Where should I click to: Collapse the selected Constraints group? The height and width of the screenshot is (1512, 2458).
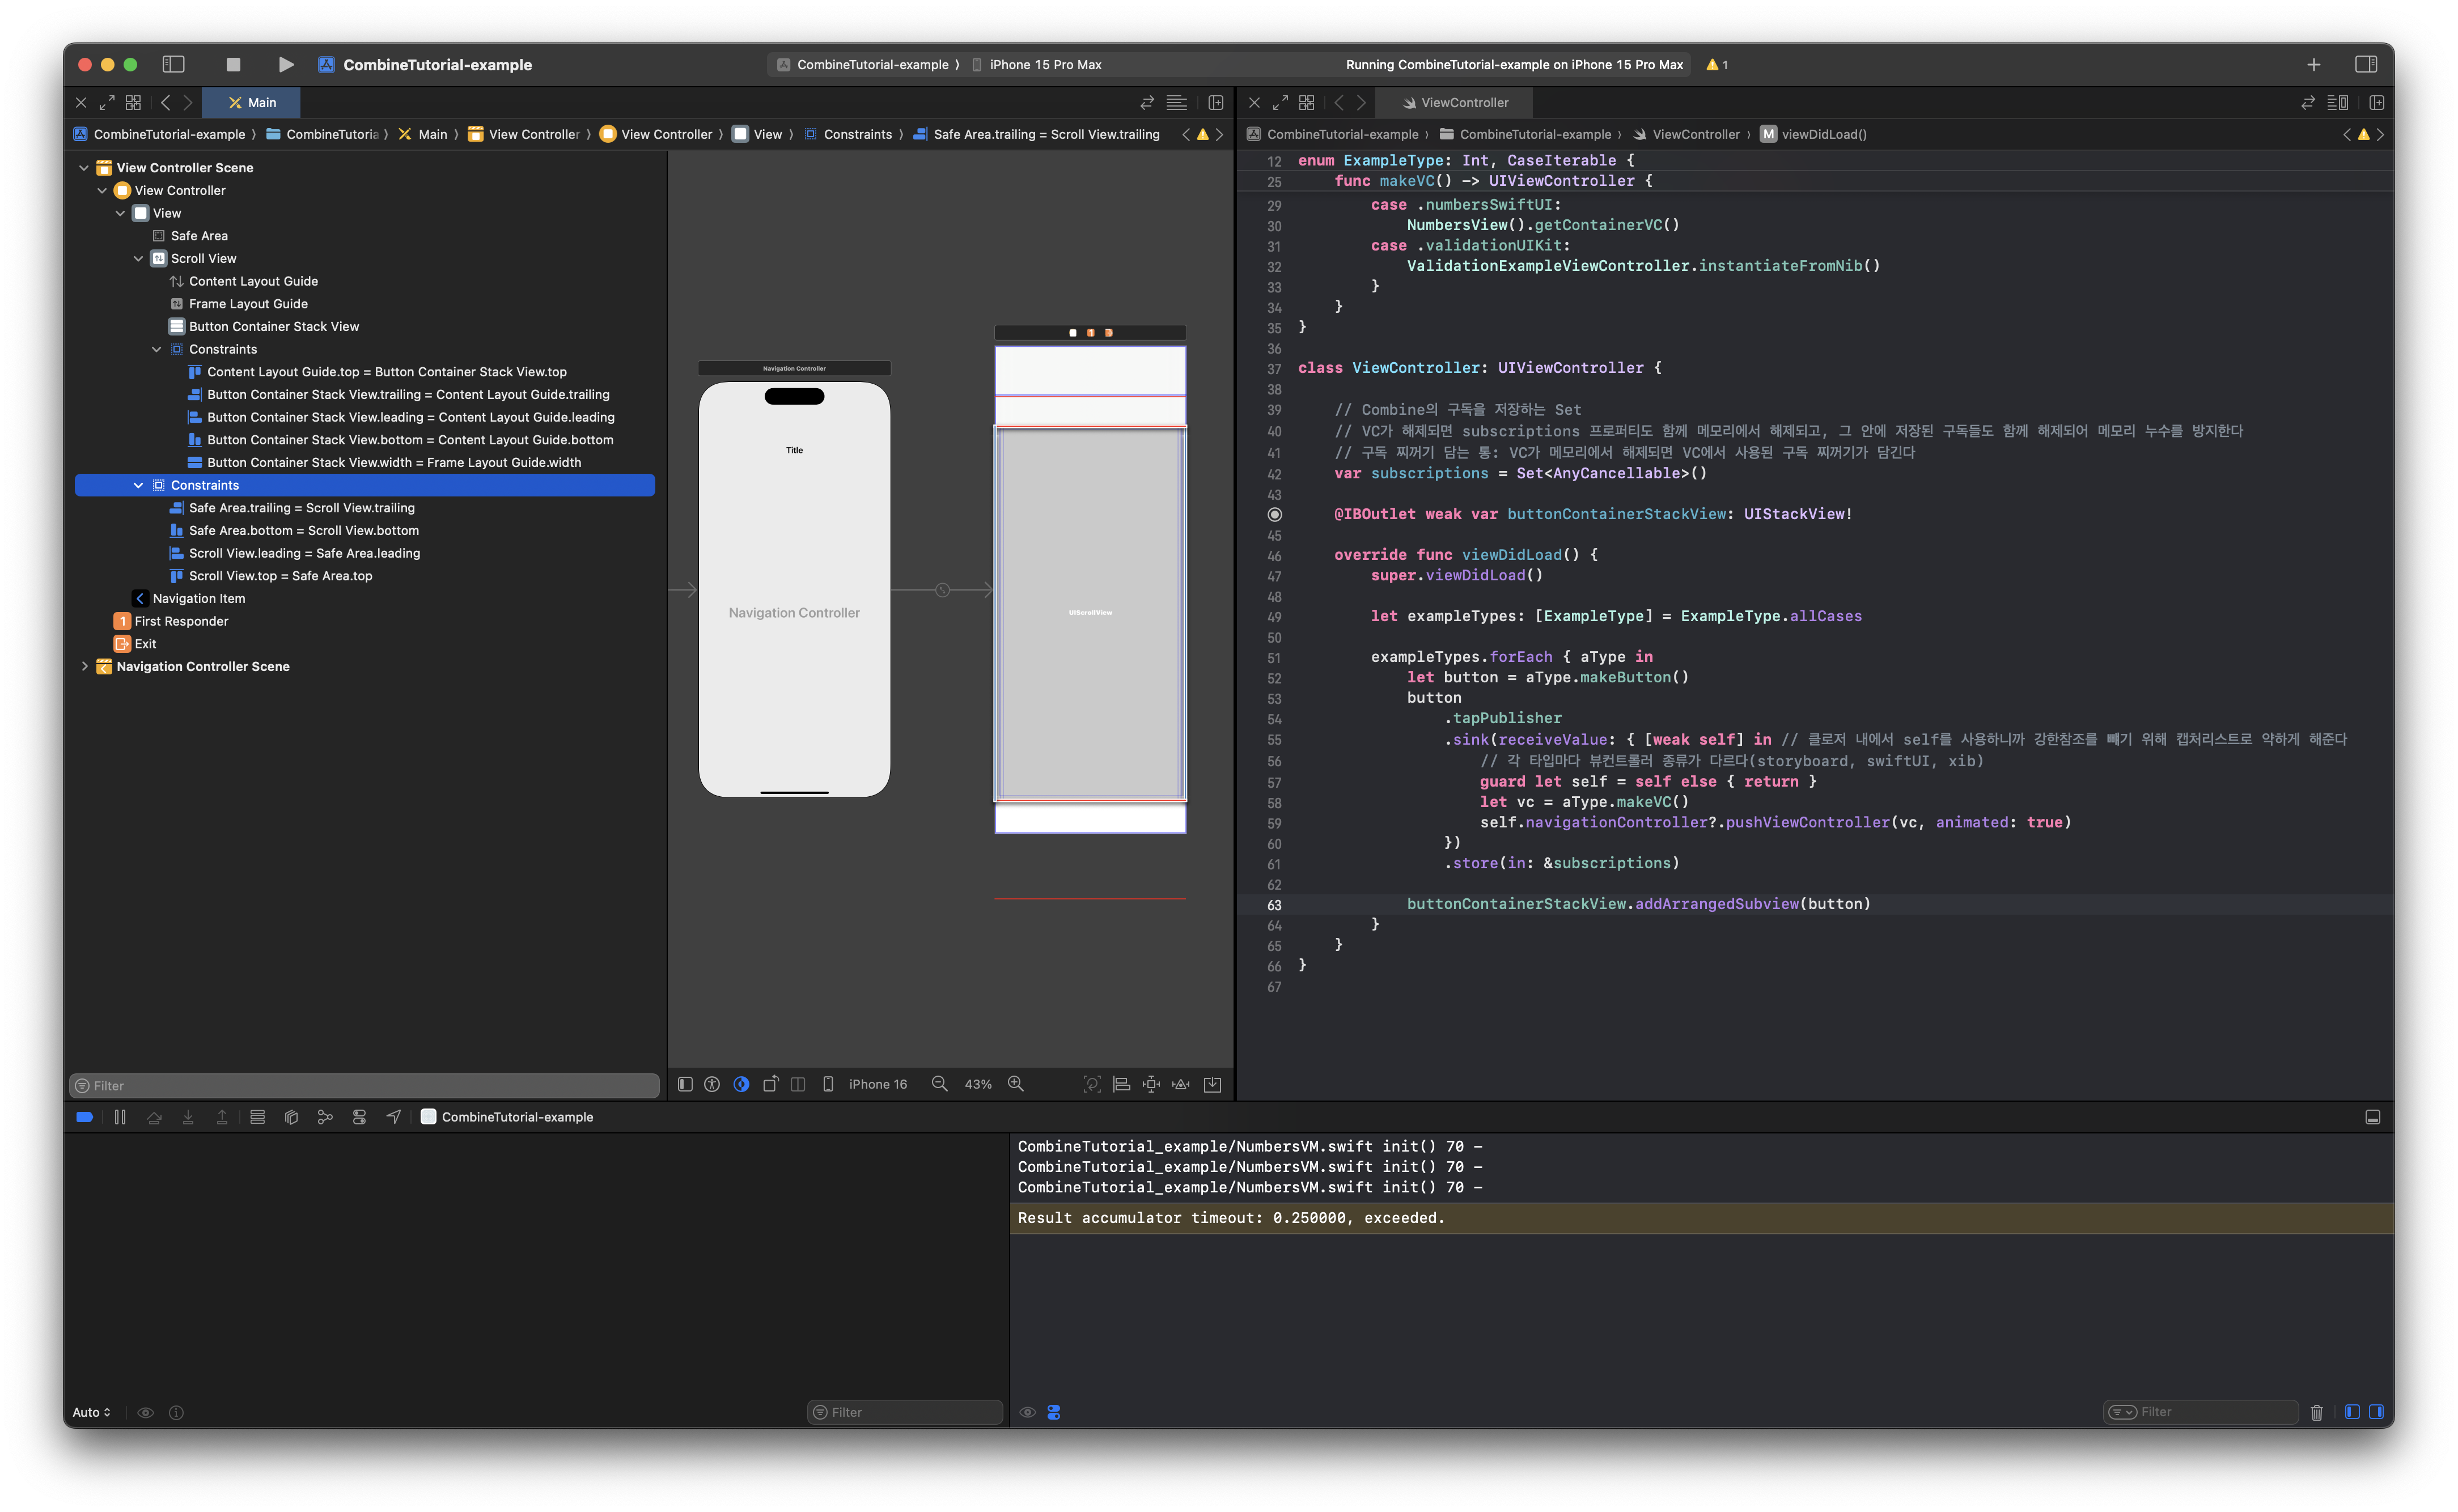(138, 485)
